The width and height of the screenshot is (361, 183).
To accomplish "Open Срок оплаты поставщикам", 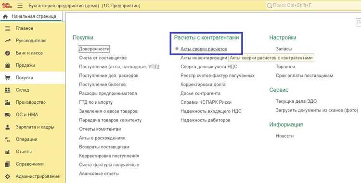I will click(x=304, y=76).
